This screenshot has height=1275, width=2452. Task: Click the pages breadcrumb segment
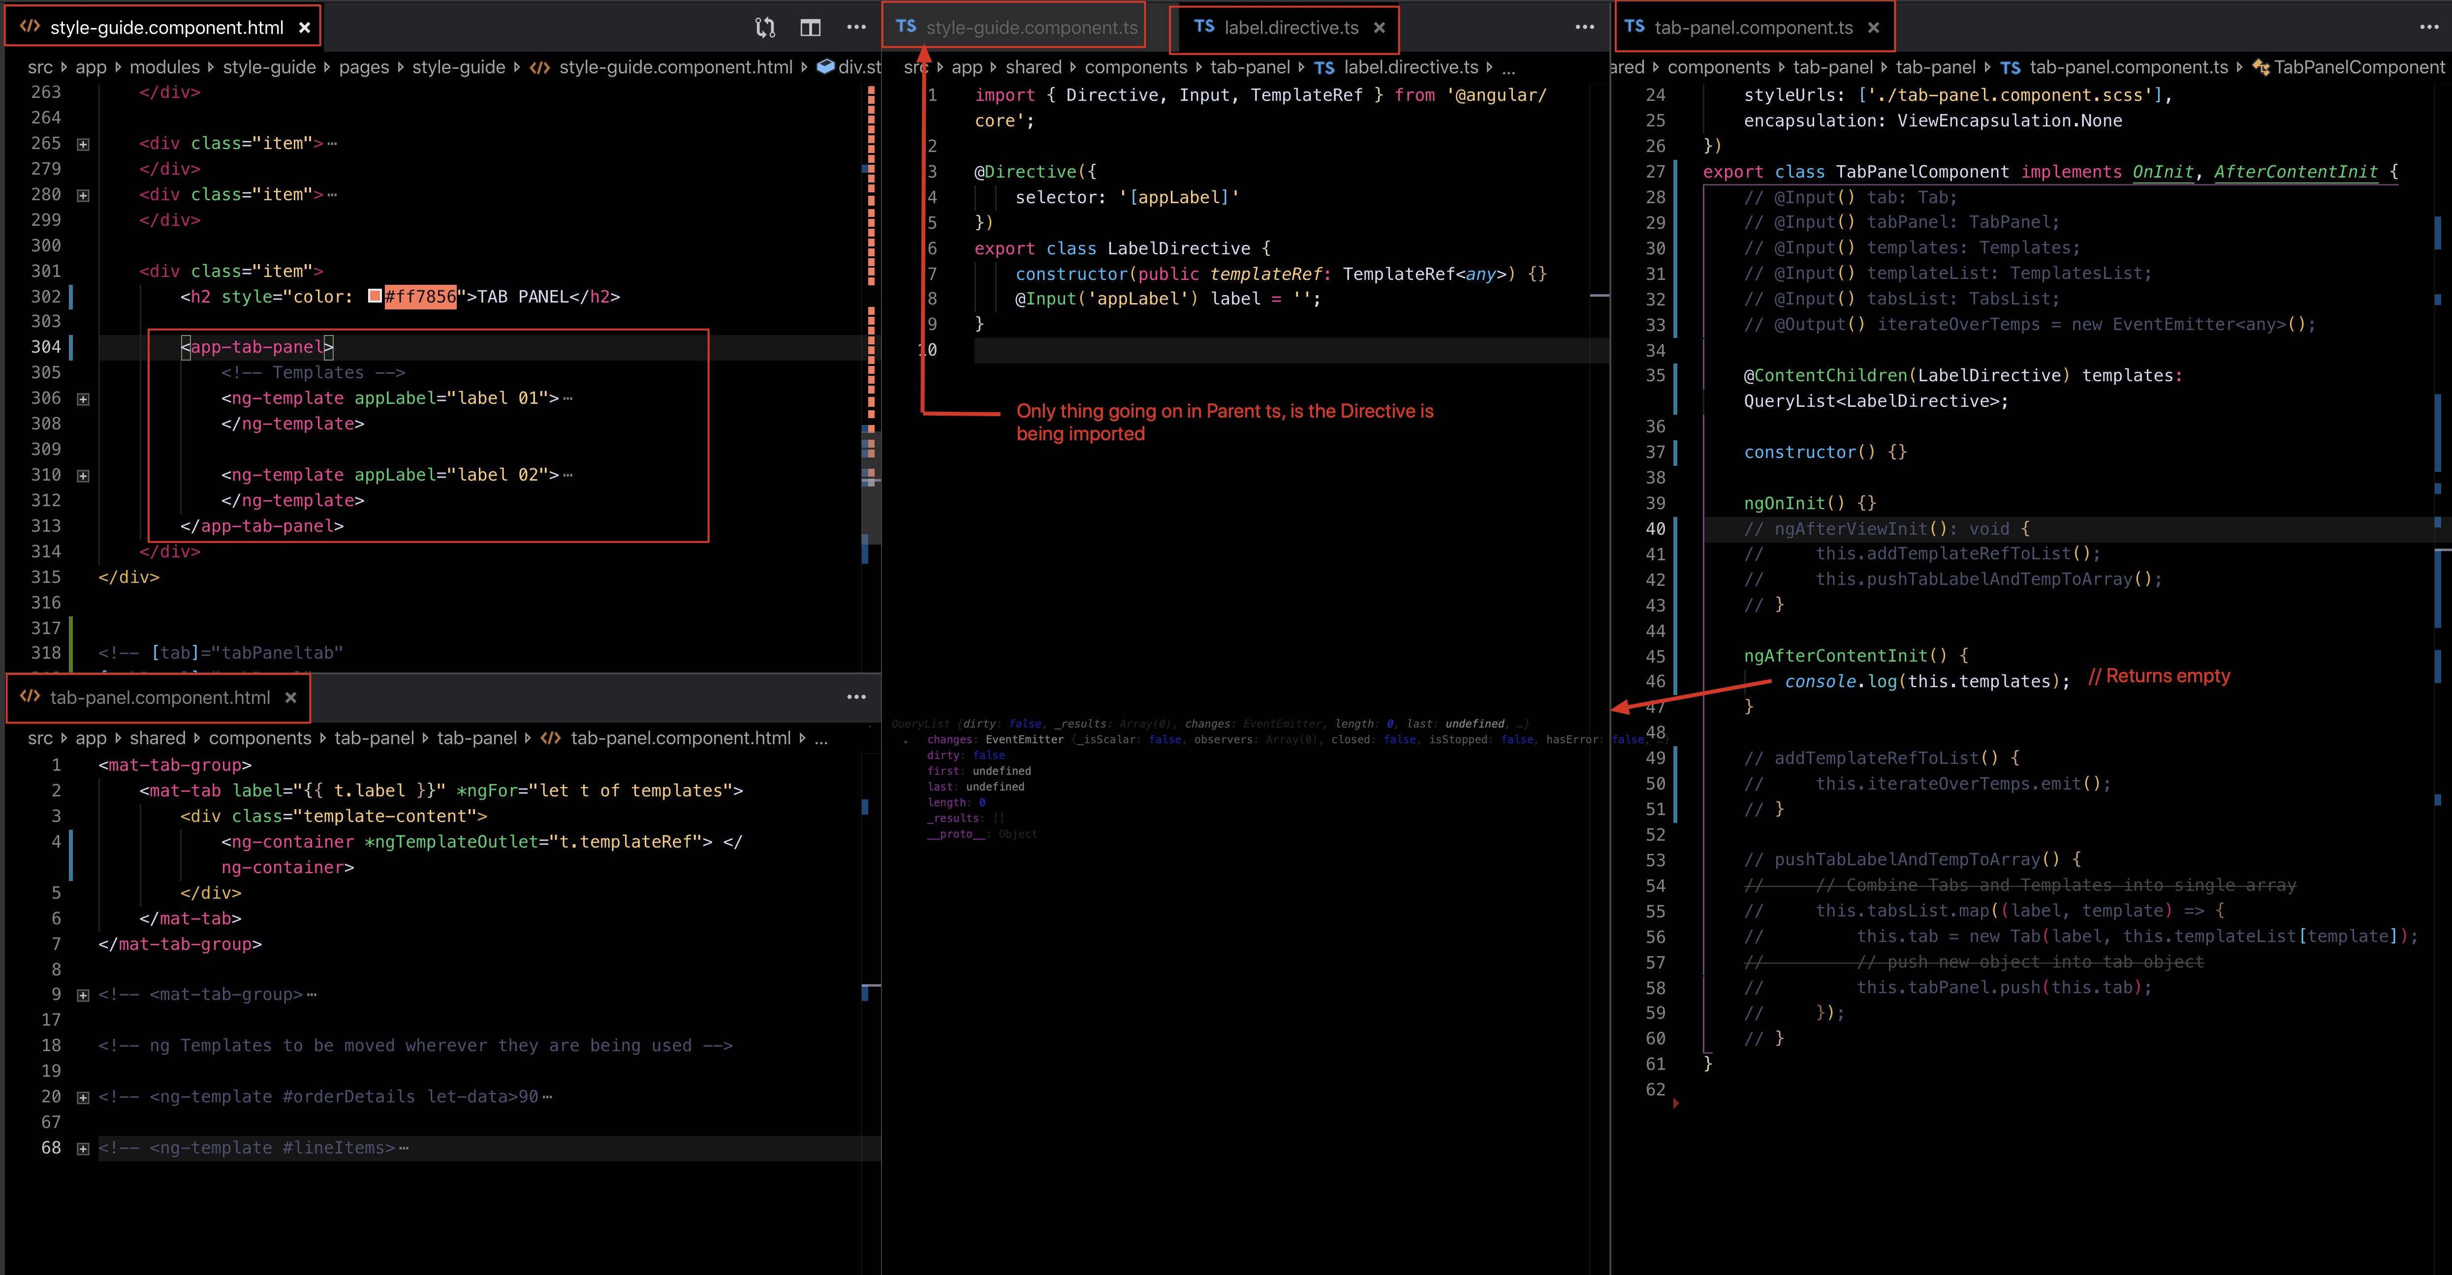[x=364, y=67]
